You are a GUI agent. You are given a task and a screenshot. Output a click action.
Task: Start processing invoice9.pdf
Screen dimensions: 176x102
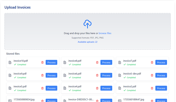(52, 75)
